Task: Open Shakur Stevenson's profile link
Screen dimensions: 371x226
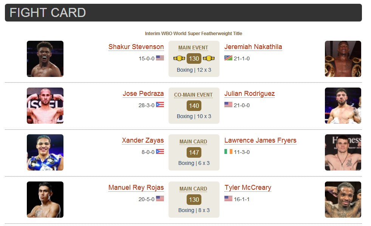Action: [136, 47]
